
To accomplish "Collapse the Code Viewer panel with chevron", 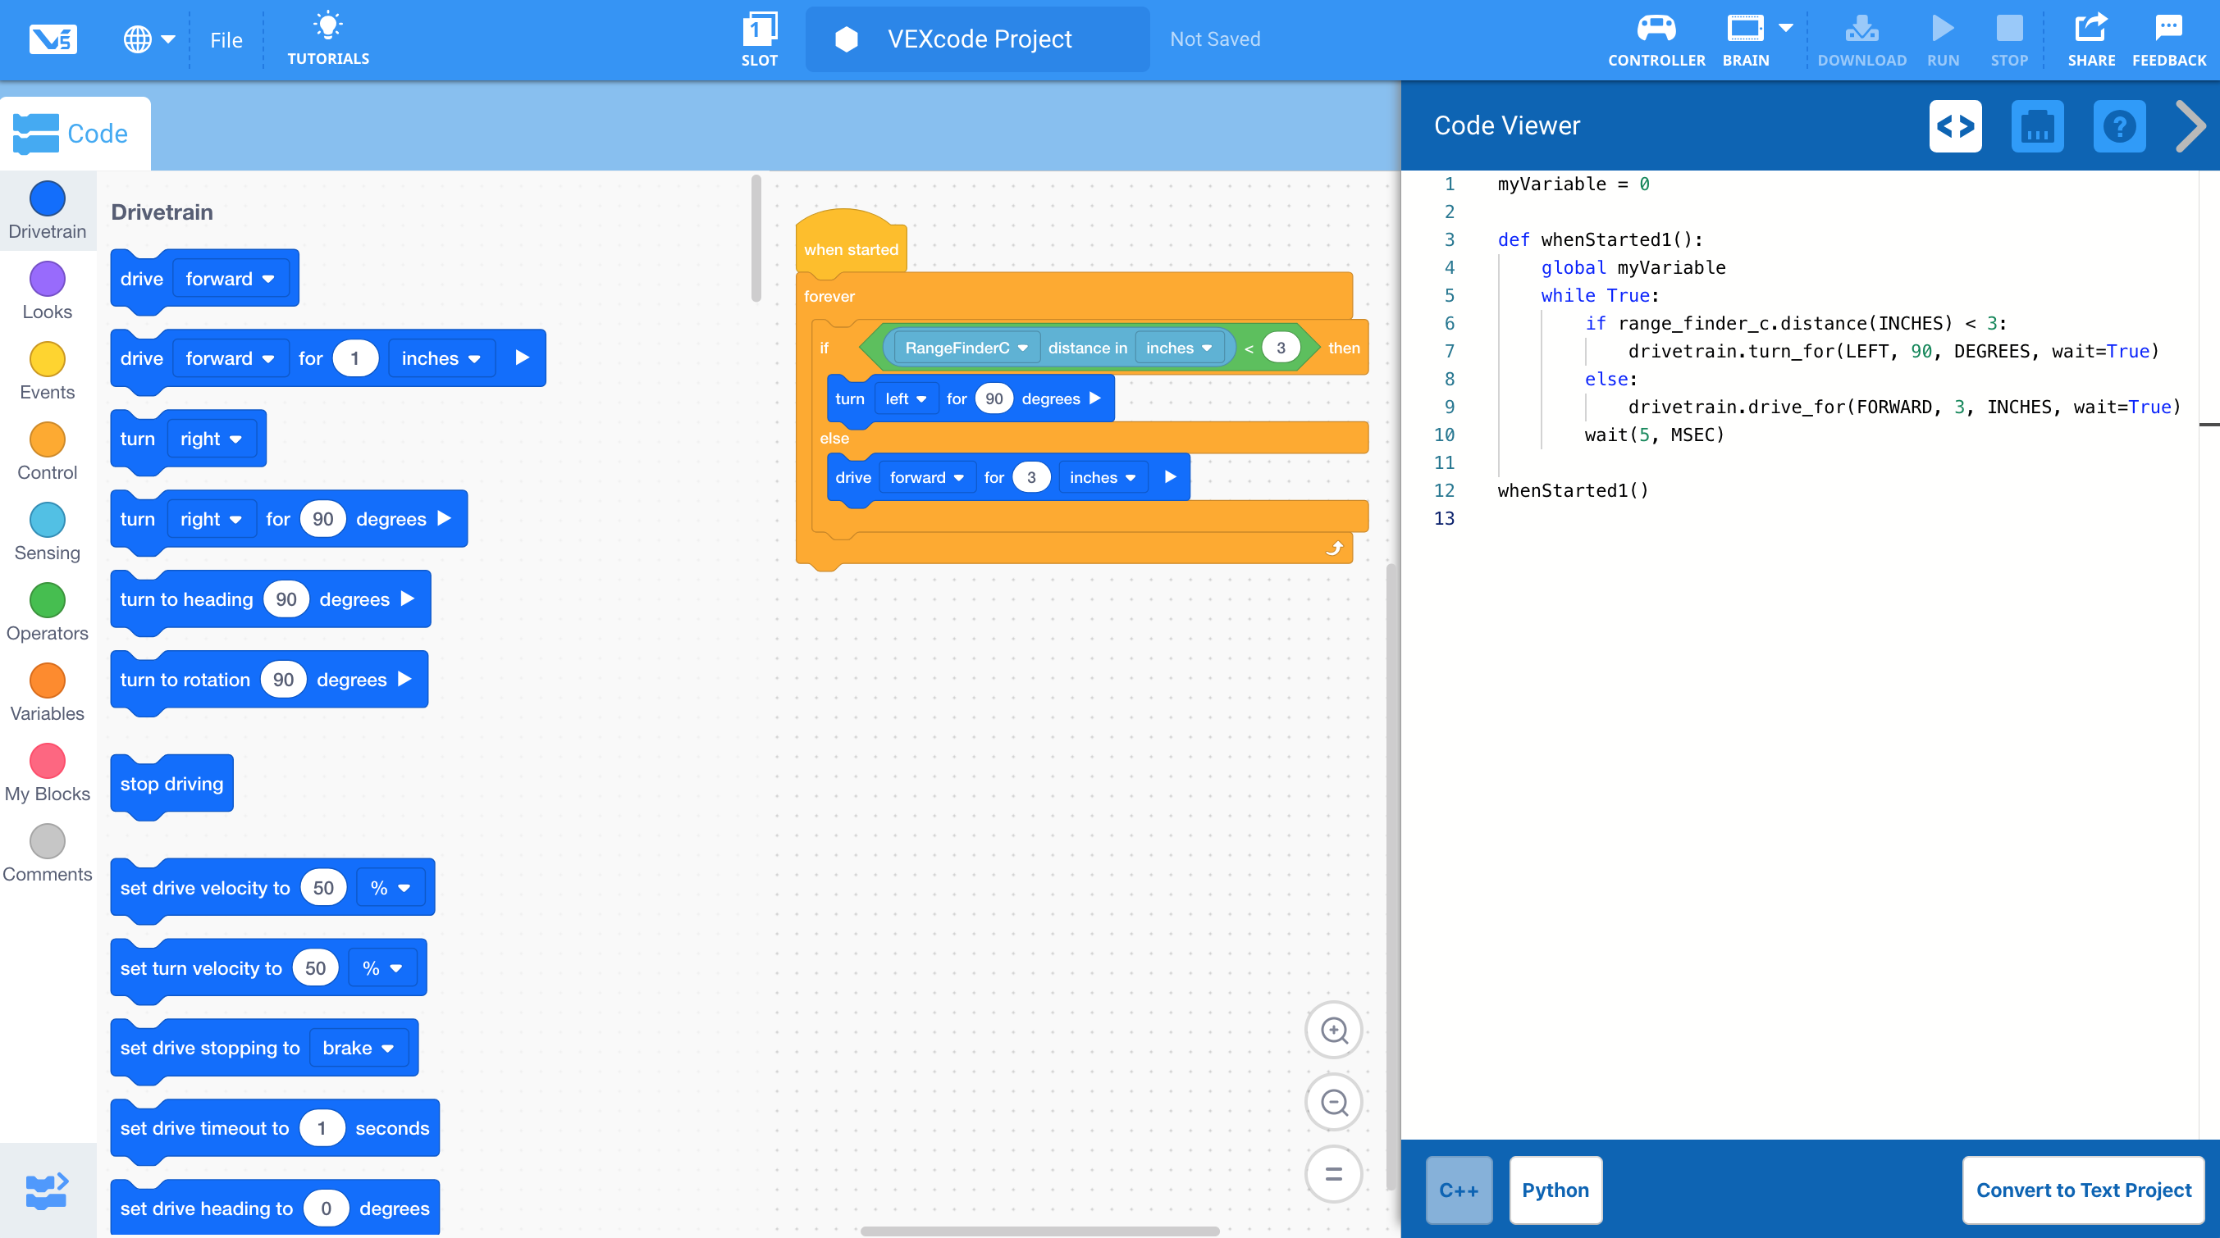I will [2190, 125].
